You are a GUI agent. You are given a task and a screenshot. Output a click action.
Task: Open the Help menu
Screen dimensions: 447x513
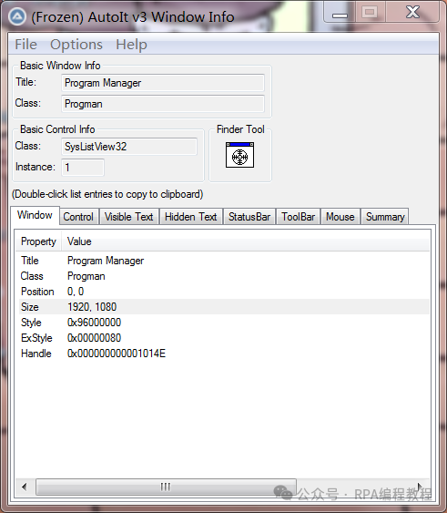[131, 44]
